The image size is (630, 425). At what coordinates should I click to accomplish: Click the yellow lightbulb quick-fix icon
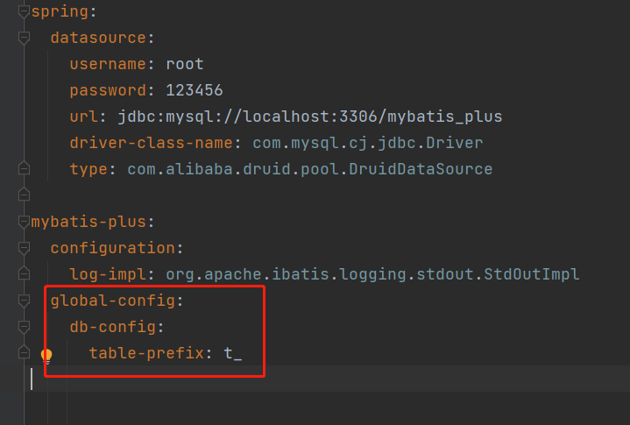(x=46, y=356)
